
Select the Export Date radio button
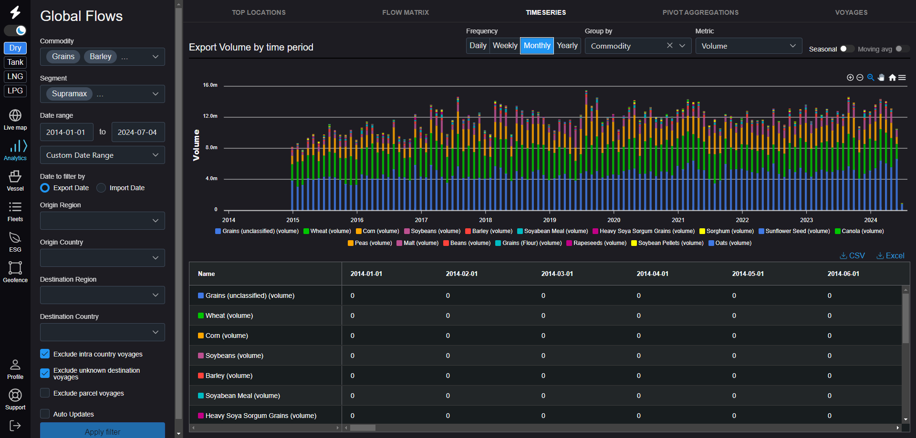(45, 188)
